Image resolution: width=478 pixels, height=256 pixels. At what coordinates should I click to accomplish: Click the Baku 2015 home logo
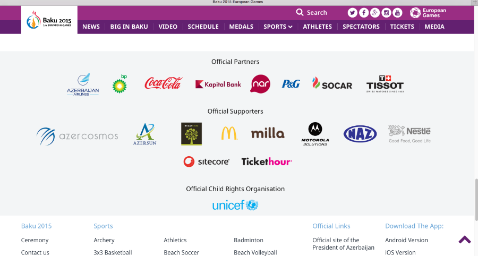[49, 20]
